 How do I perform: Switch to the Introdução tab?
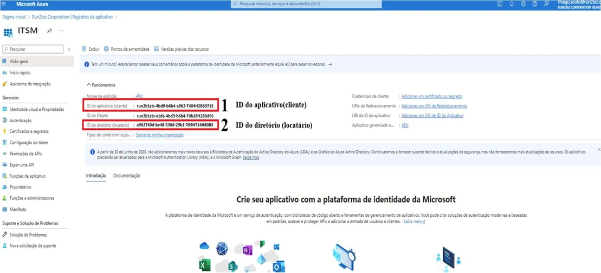pyautogui.click(x=96, y=176)
